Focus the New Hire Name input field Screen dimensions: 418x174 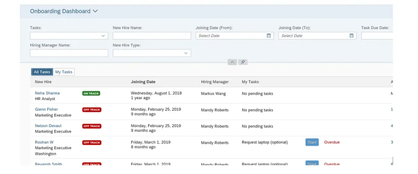[151, 36]
